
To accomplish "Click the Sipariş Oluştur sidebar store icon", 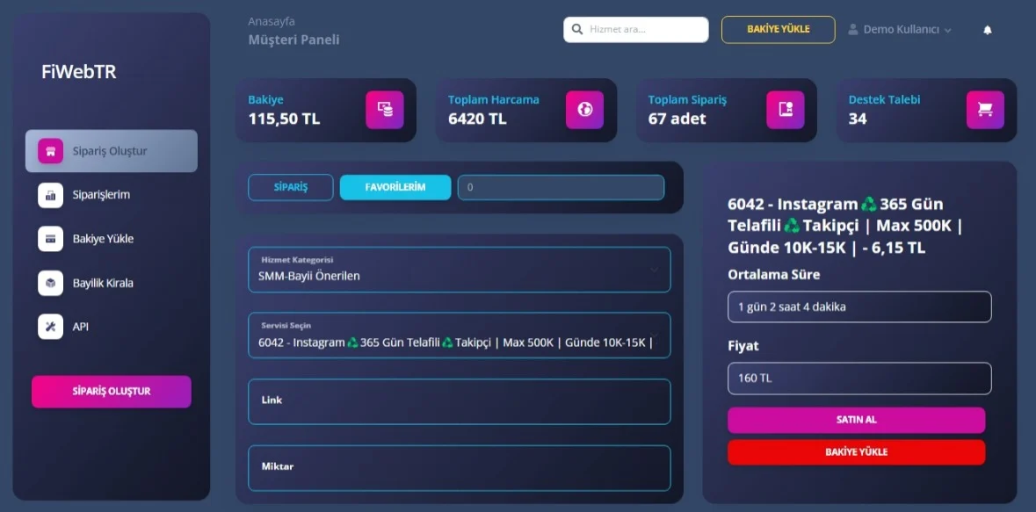I will point(50,151).
